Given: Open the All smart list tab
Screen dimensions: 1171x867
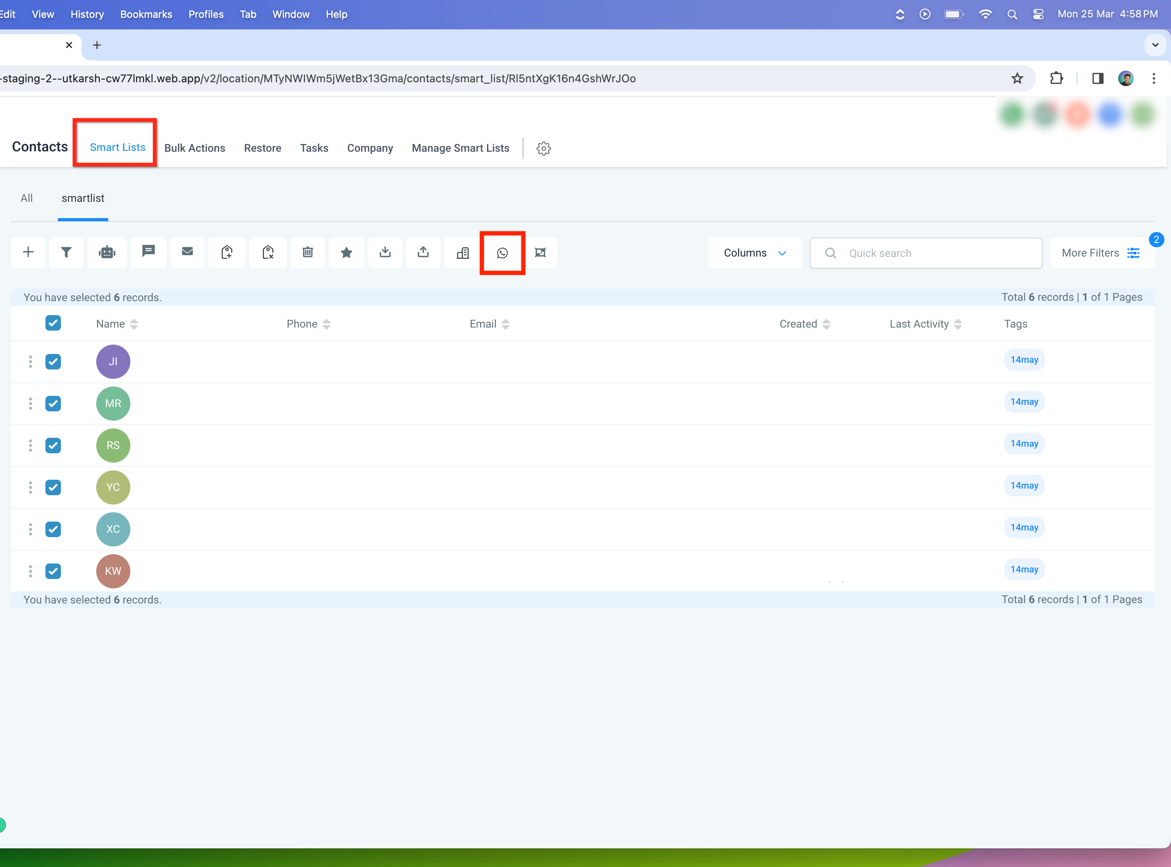Looking at the screenshot, I should (x=27, y=198).
